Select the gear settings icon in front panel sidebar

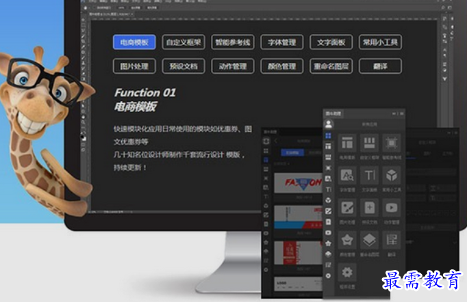(x=328, y=275)
